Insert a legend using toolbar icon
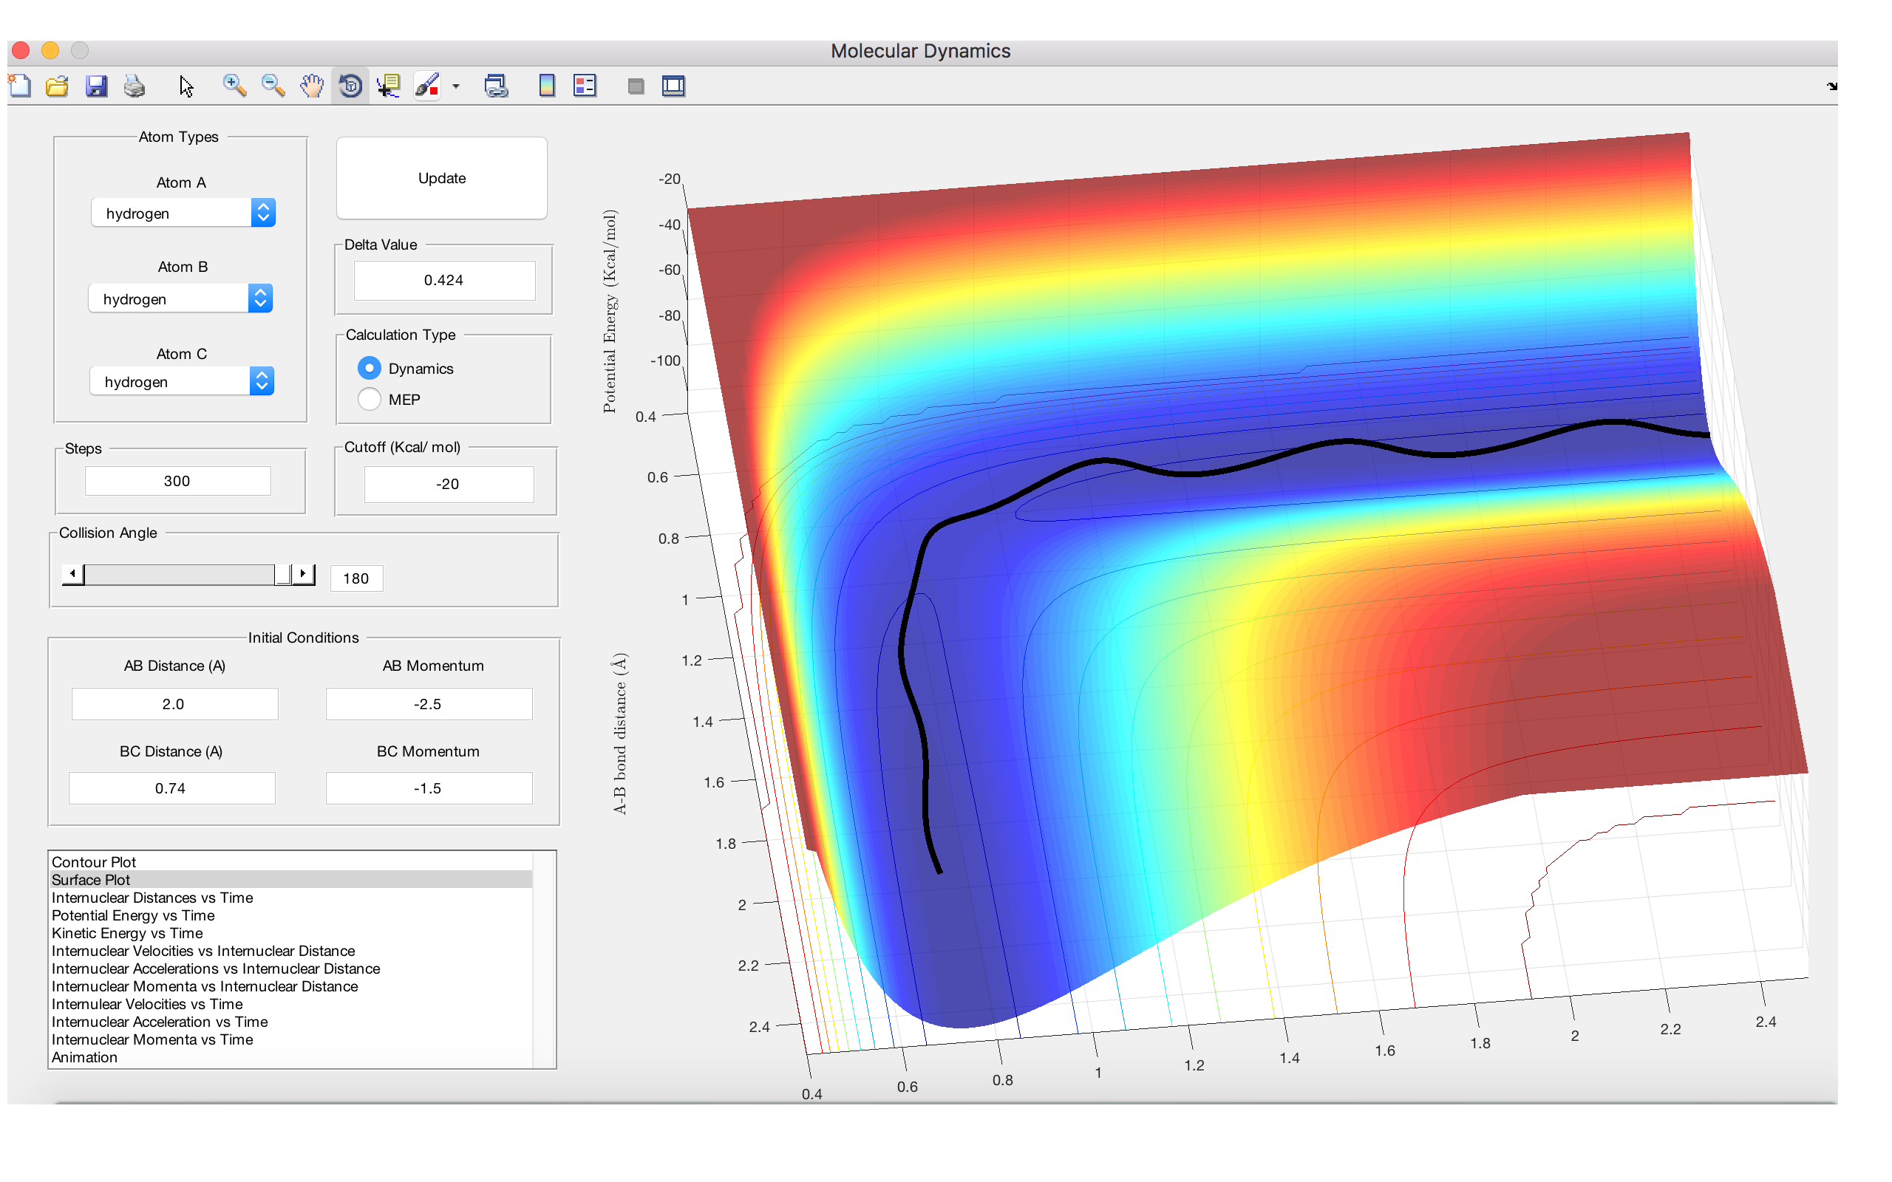Viewport: 1892px width, 1182px height. tap(585, 85)
